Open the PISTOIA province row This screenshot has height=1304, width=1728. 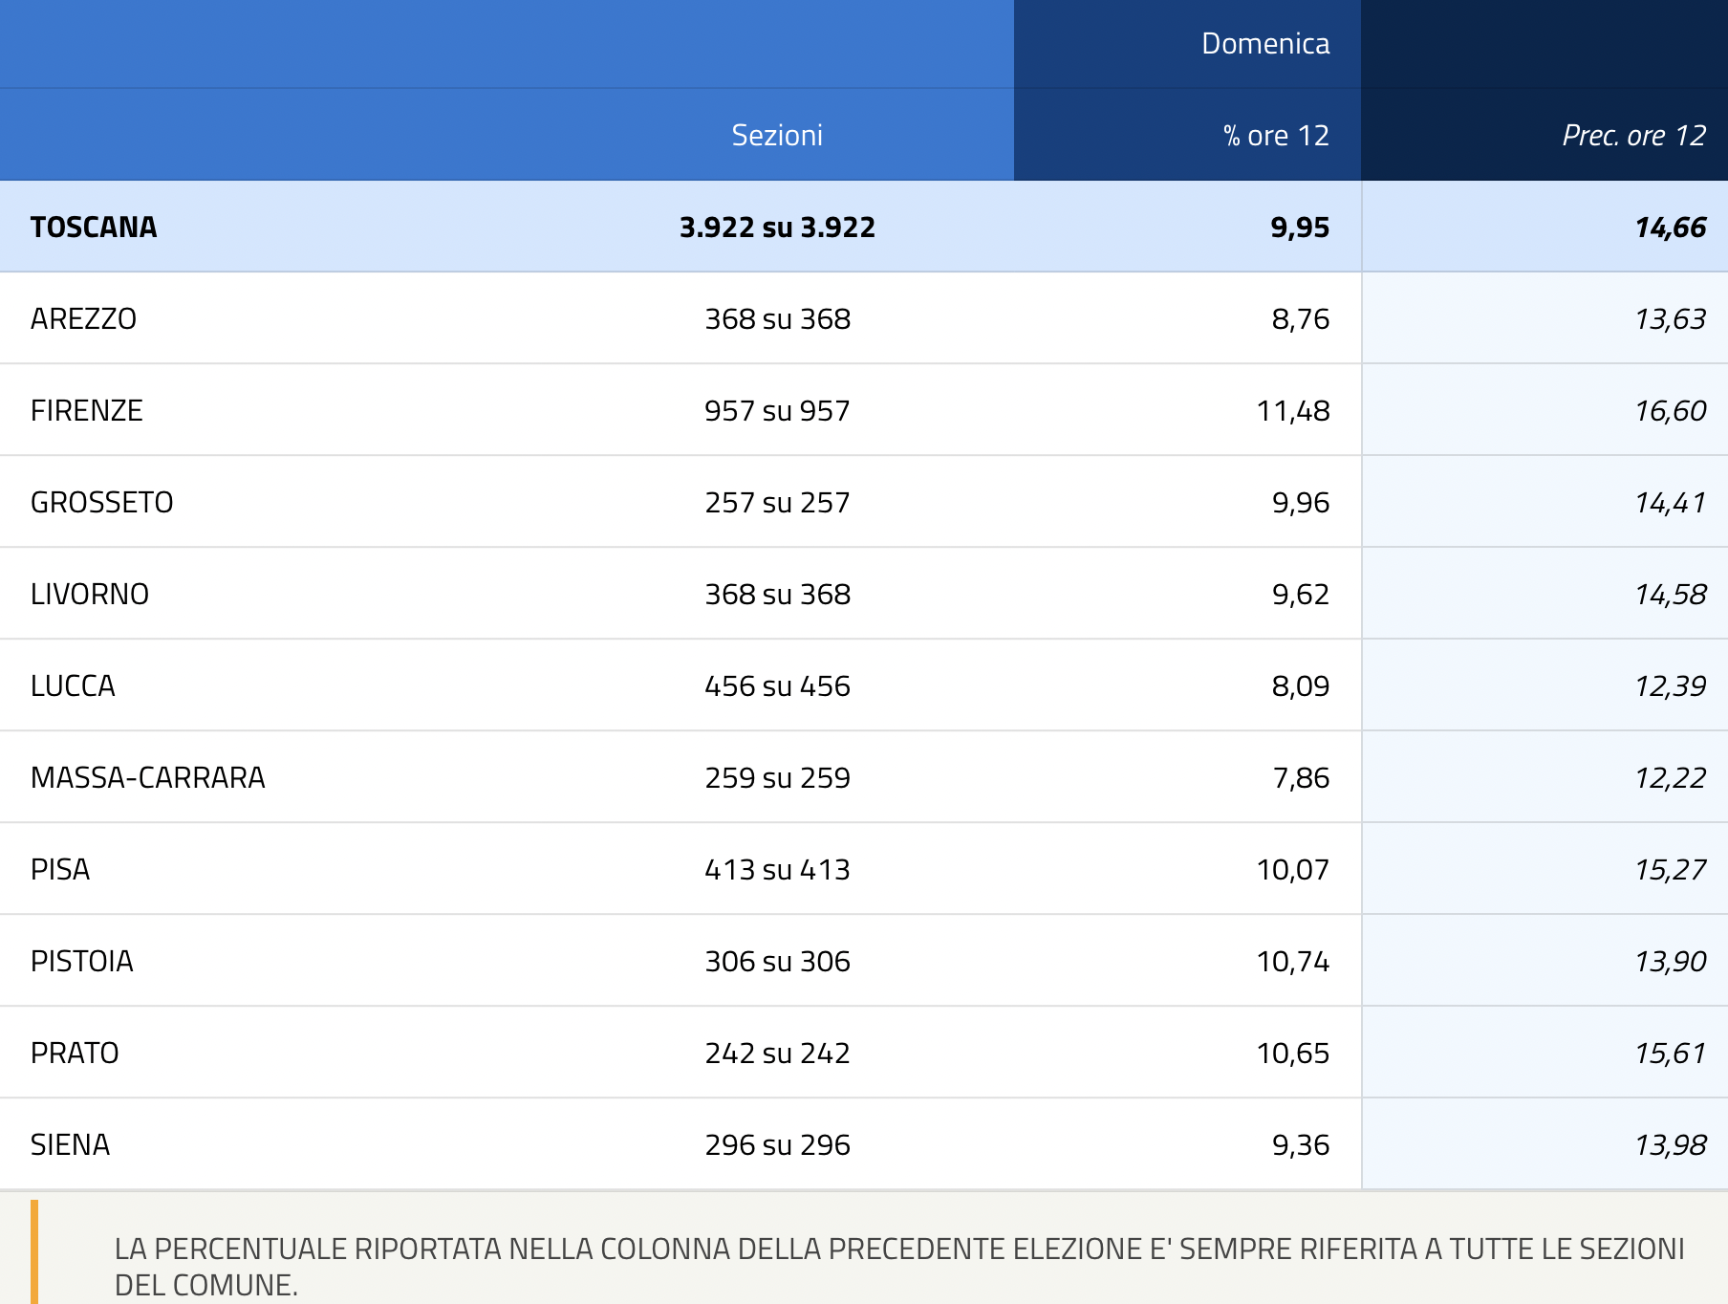tap(81, 961)
